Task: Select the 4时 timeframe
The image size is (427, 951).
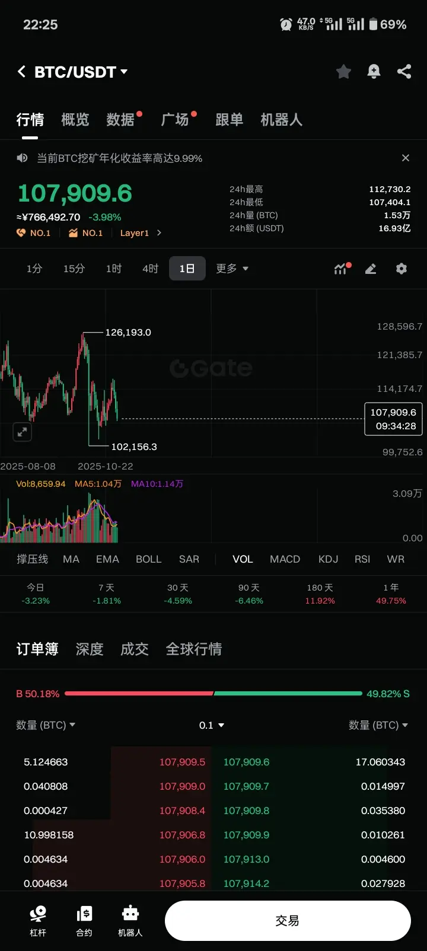Action: (x=151, y=269)
